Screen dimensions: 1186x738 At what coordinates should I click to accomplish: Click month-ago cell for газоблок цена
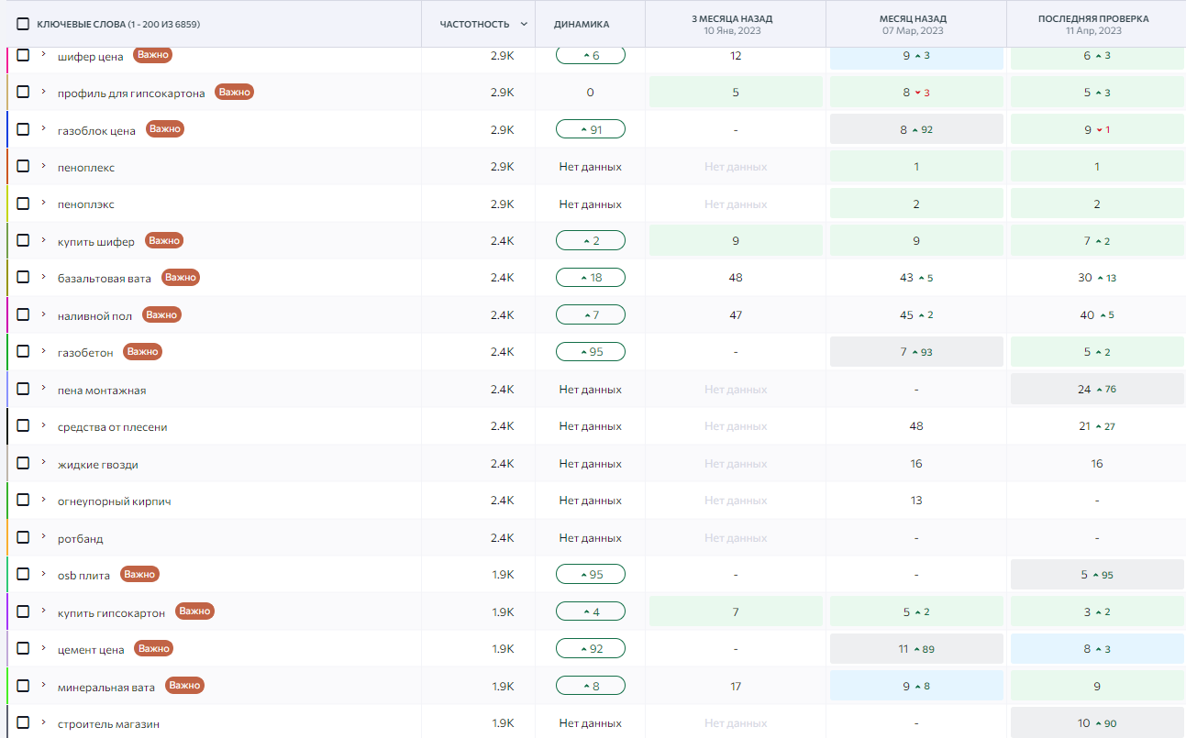916,129
